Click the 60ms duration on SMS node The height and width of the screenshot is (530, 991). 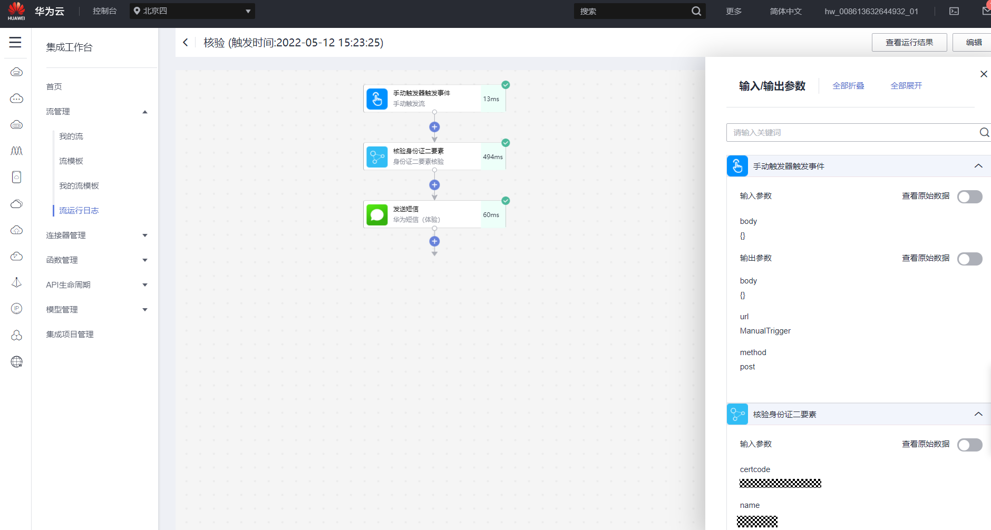click(x=491, y=215)
